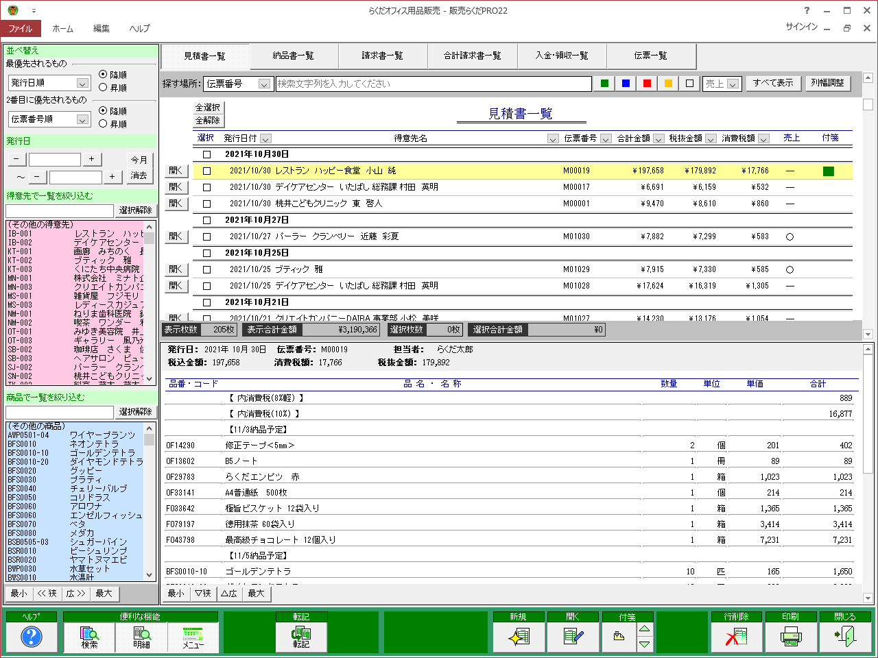Check the box for estimate M01030
The width and height of the screenshot is (878, 658).
(x=206, y=236)
